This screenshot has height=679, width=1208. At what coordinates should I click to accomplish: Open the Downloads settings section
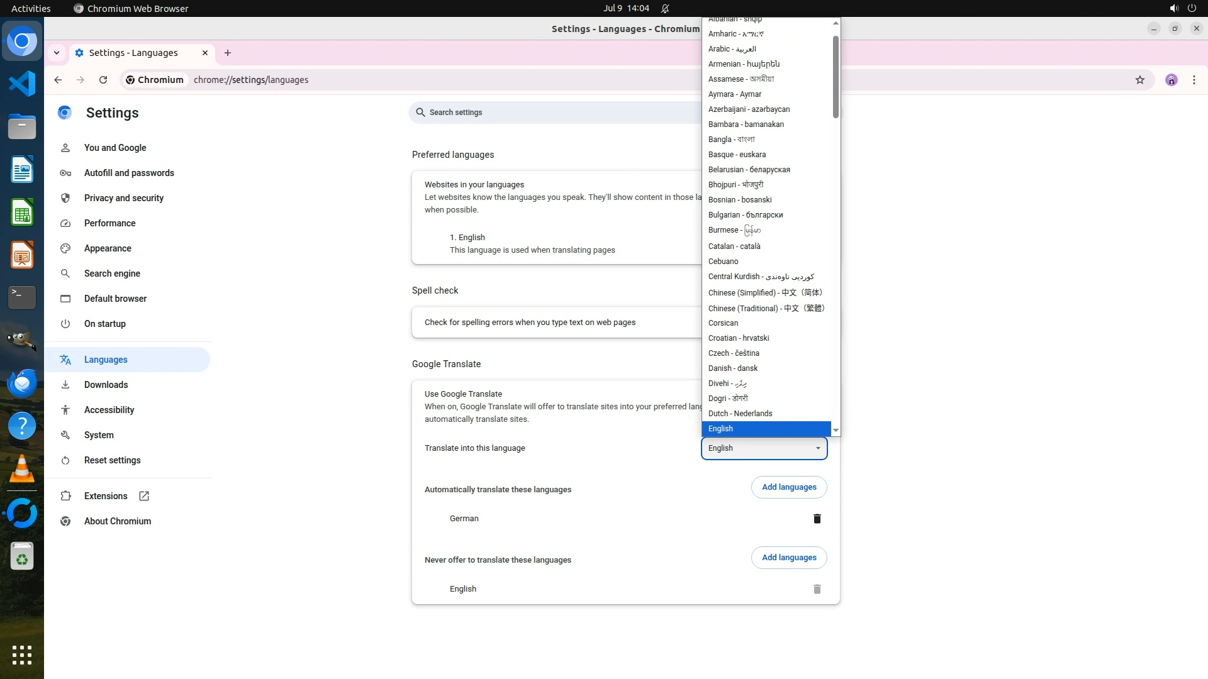click(x=106, y=385)
